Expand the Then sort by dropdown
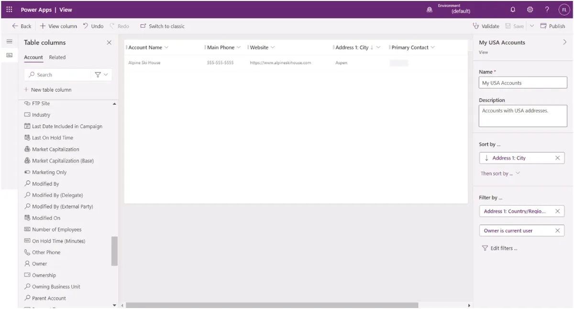 coord(500,174)
